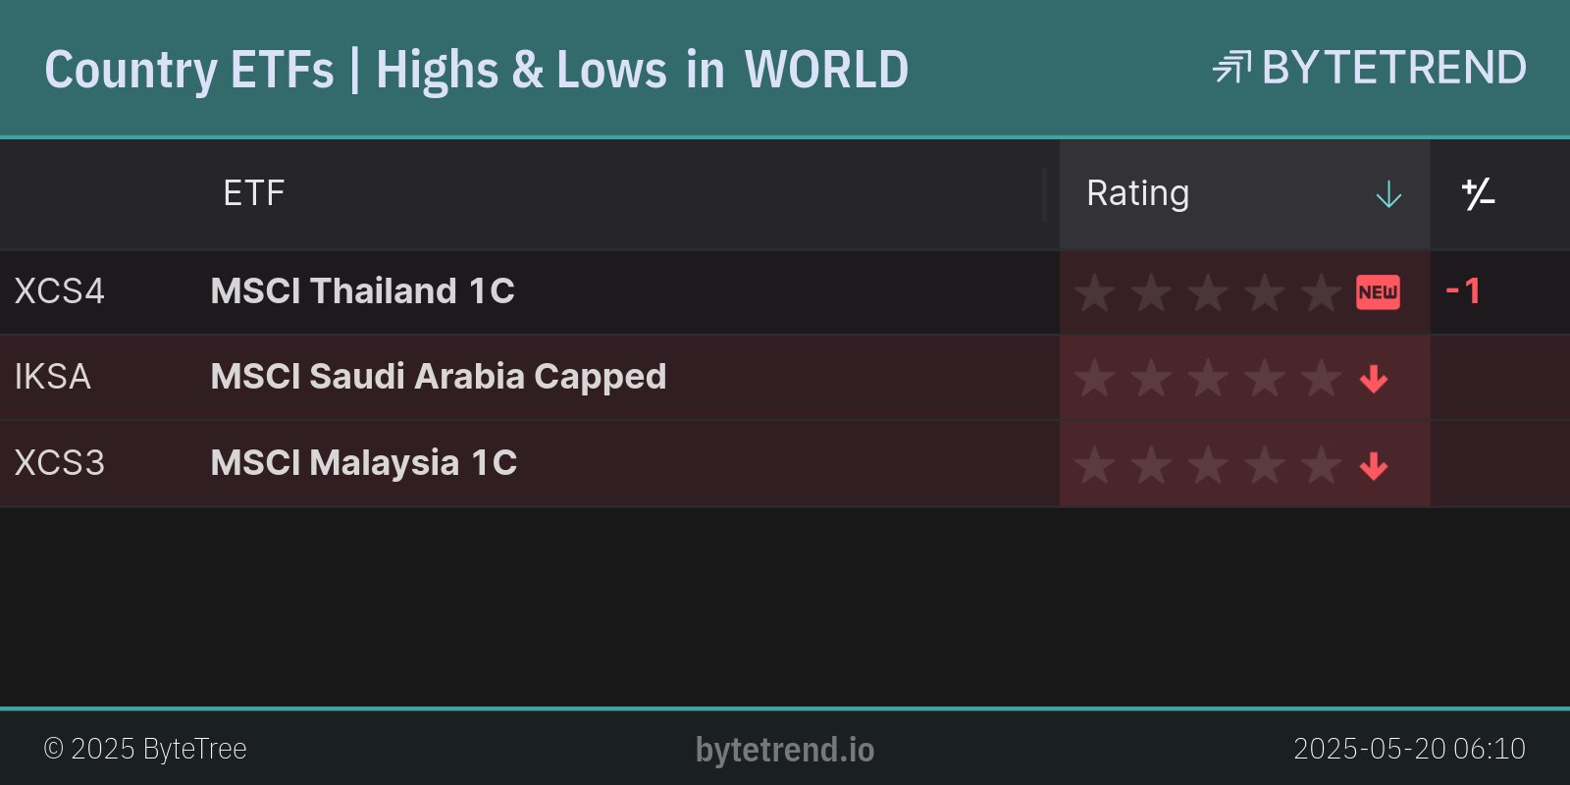Image resolution: width=1570 pixels, height=785 pixels.
Task: Open the XCS4 ticker symbol
Action: coord(59,291)
